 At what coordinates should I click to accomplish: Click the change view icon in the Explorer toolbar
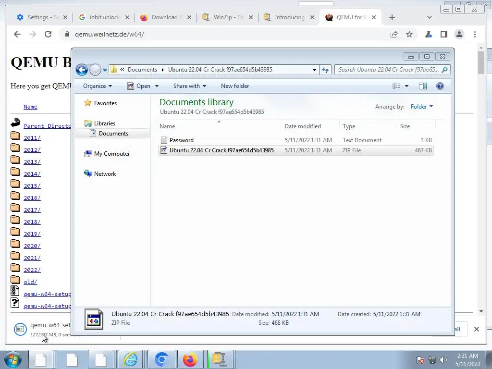click(396, 86)
